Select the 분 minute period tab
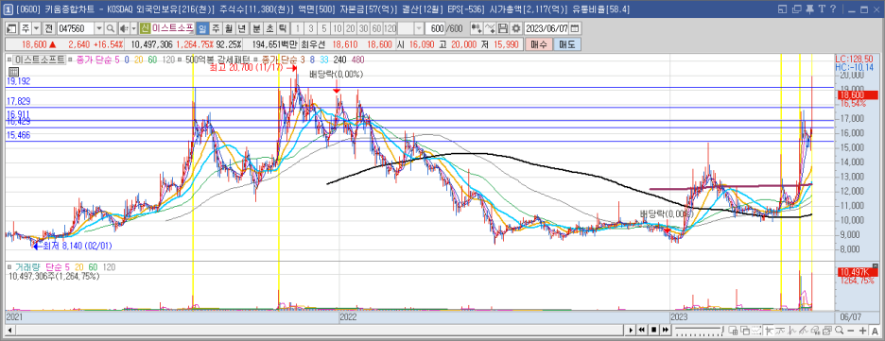 pos(256,28)
